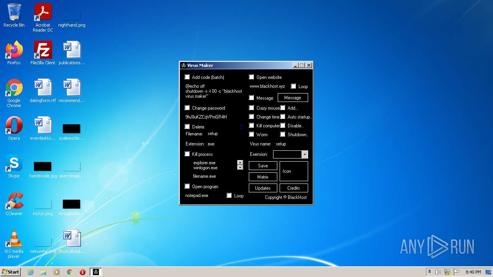Select the everdeskto… document icon
The image size is (493, 277).
(x=43, y=128)
